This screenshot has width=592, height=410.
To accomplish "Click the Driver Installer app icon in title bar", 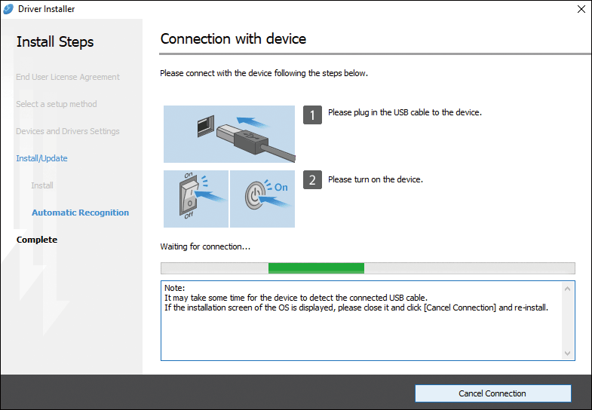I will tap(8, 9).
